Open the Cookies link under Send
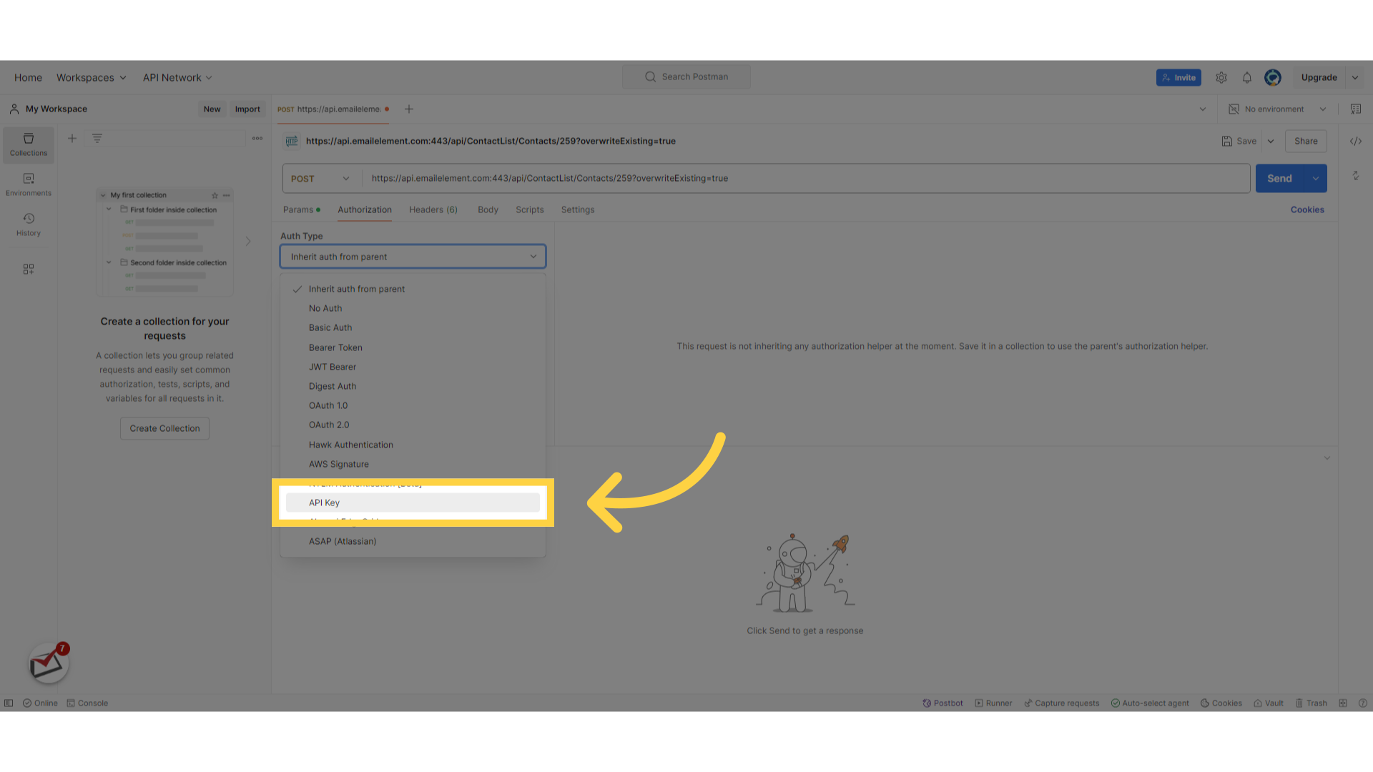 click(x=1307, y=209)
